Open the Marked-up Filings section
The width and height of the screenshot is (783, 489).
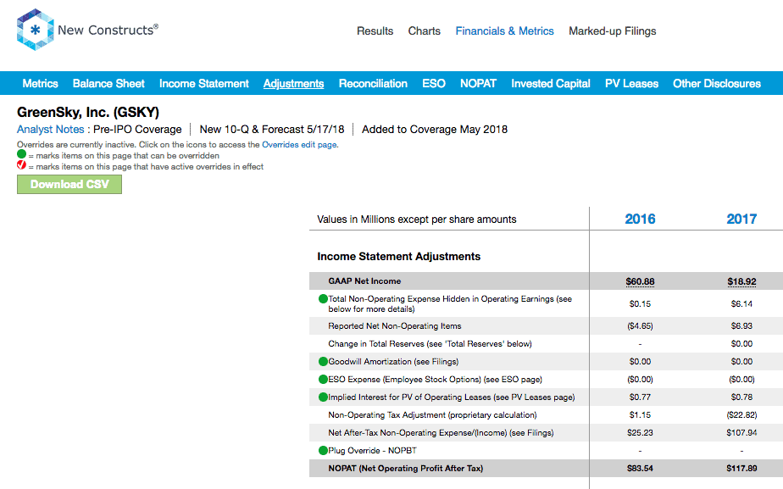click(612, 31)
